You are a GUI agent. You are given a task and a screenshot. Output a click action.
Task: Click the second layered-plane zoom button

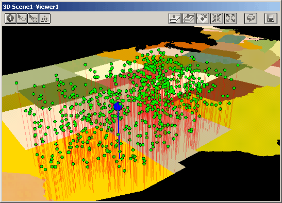pos(189,19)
